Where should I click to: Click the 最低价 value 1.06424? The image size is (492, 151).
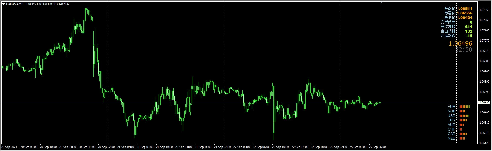tap(464, 18)
